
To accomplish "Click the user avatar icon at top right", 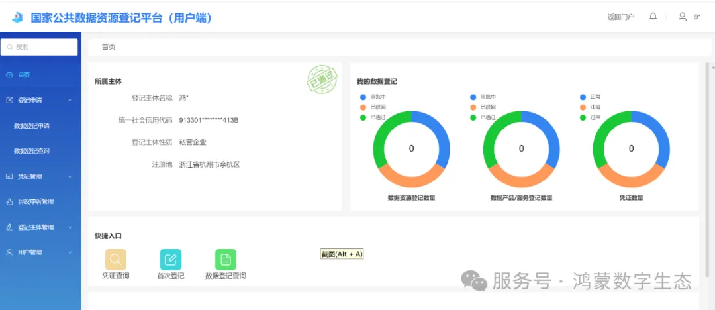I will (682, 17).
